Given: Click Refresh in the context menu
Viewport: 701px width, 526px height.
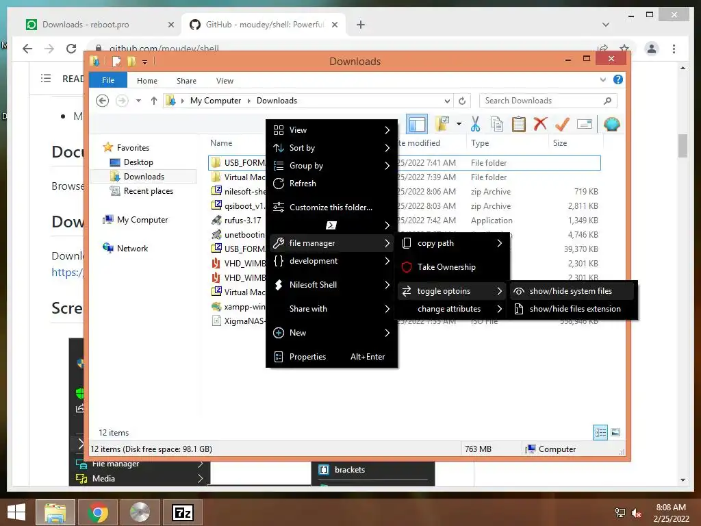Looking at the screenshot, I should (331, 184).
